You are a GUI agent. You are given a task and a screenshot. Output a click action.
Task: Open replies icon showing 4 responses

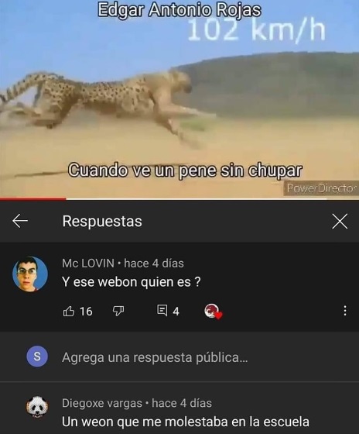pyautogui.click(x=162, y=311)
